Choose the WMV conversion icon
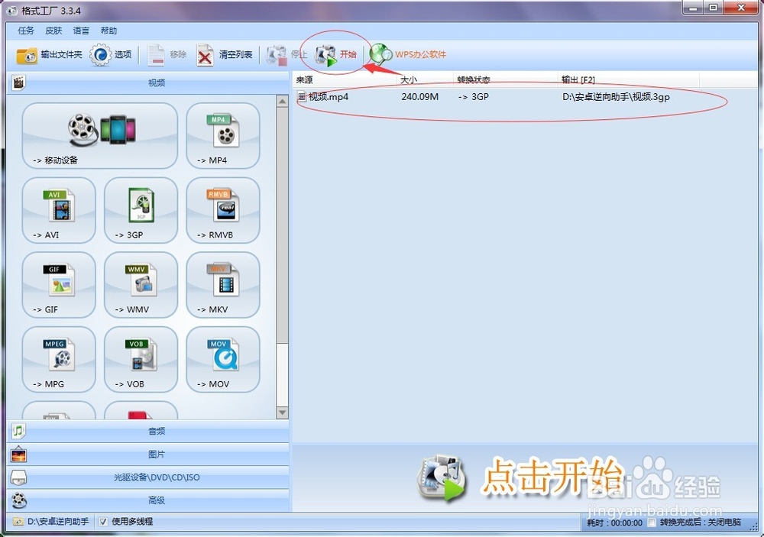Screen dimensions: 764x537 [141, 284]
